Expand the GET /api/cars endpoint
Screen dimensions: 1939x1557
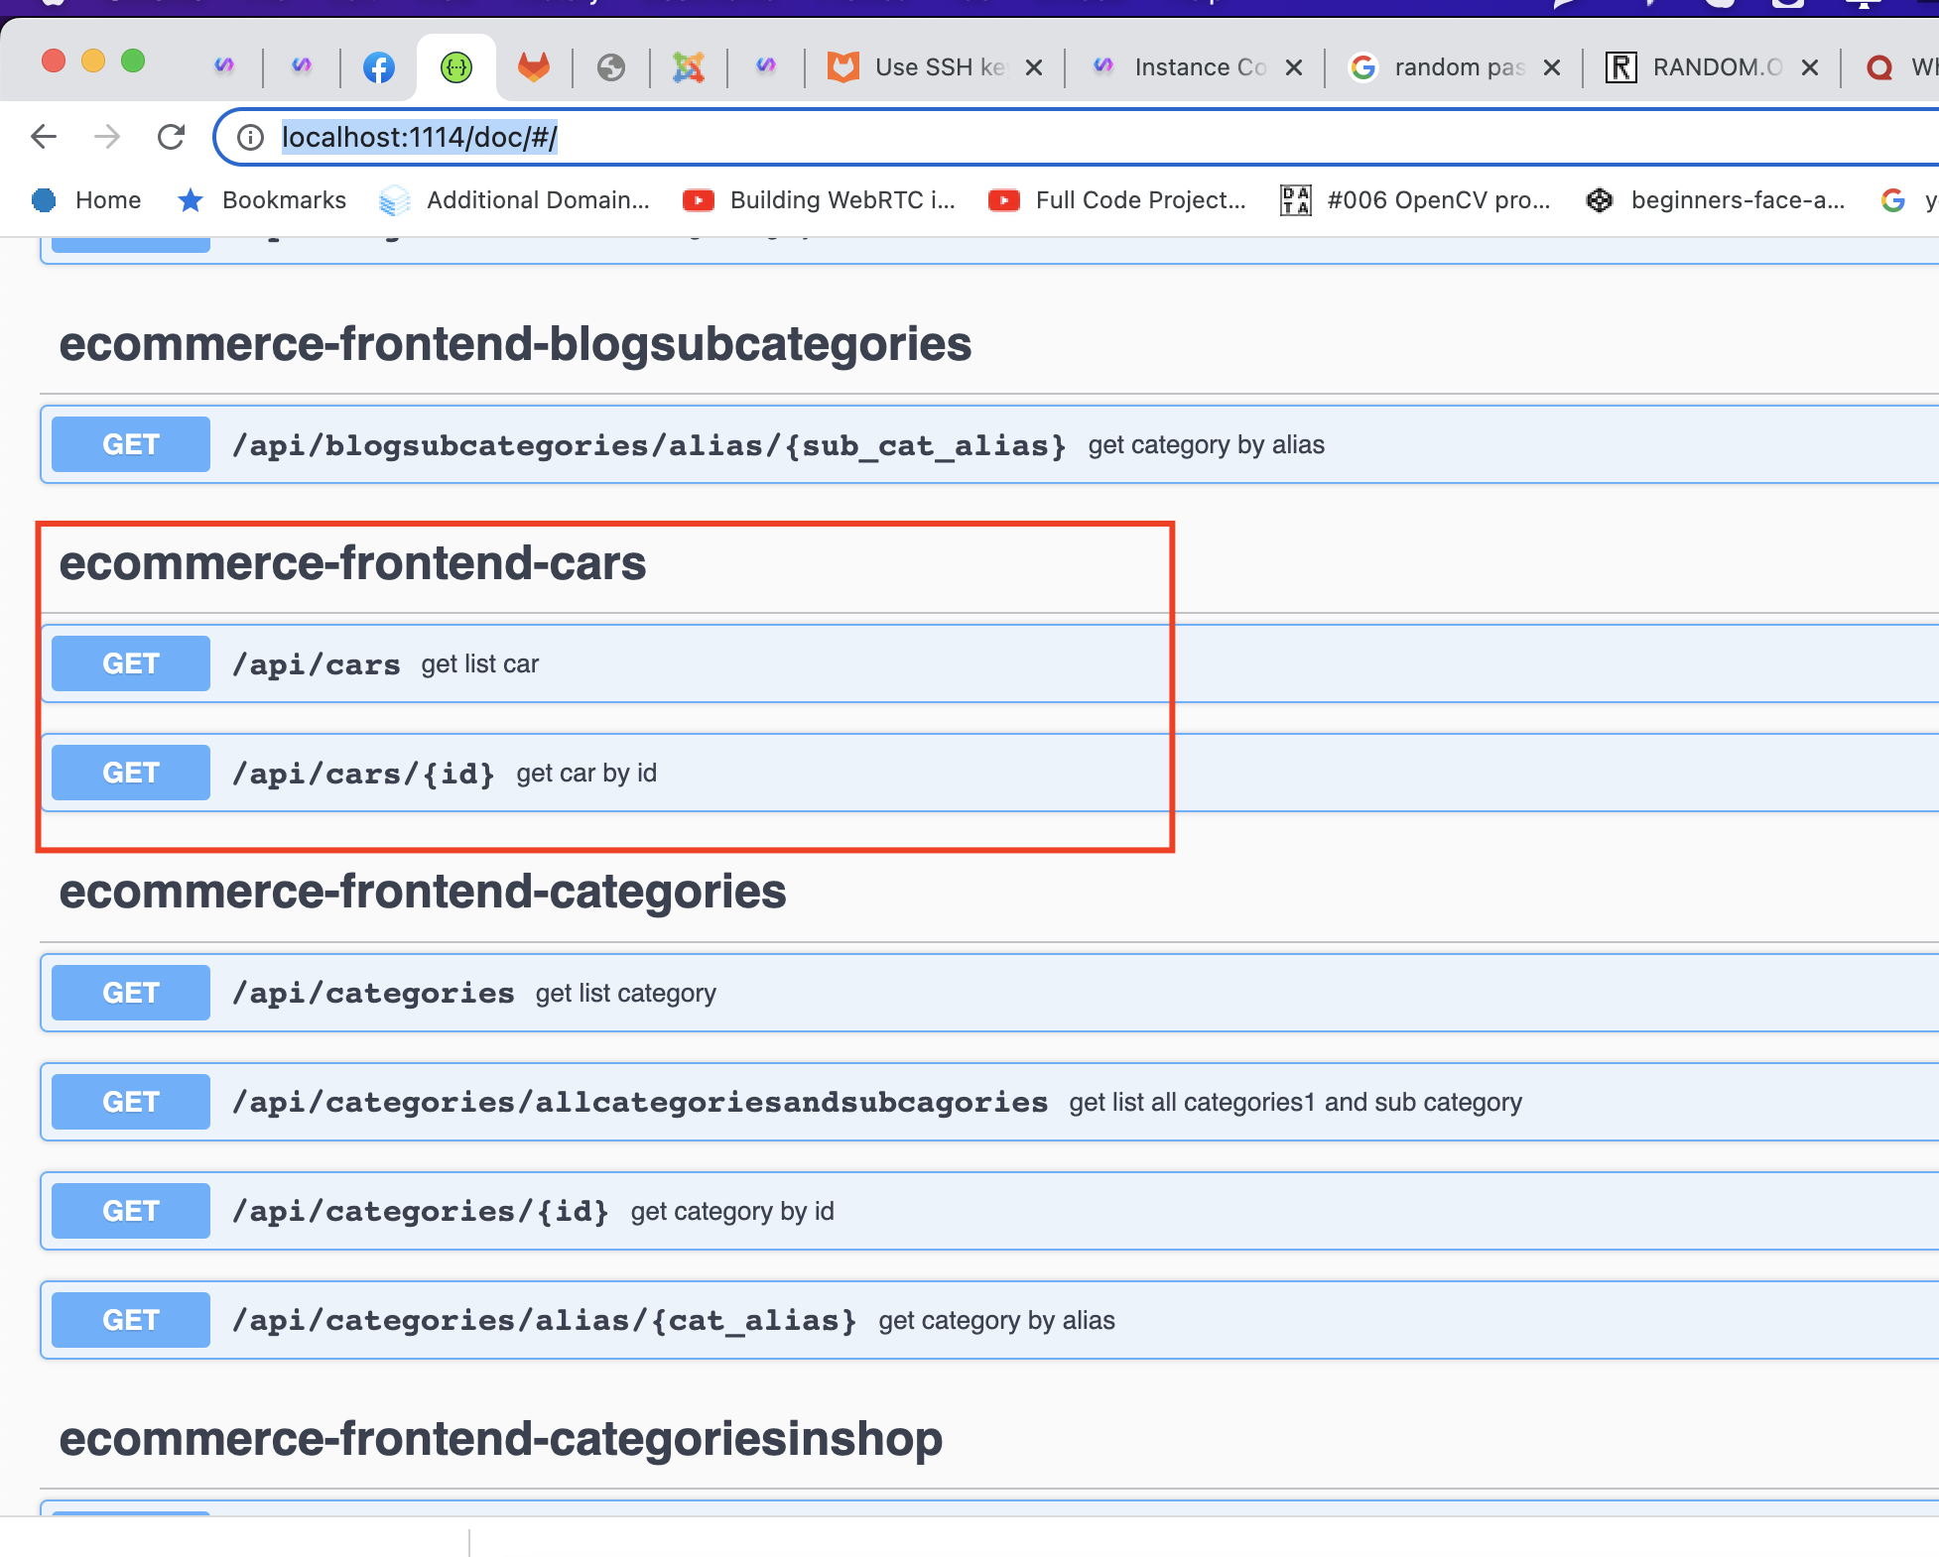click(x=989, y=663)
